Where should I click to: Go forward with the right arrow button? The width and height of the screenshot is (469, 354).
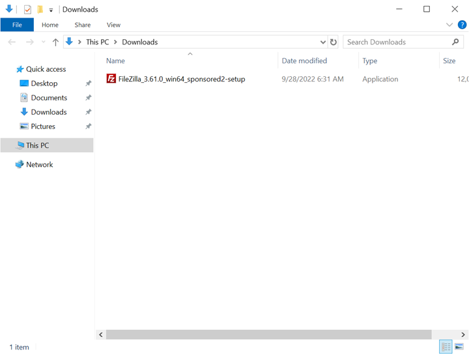pos(30,42)
